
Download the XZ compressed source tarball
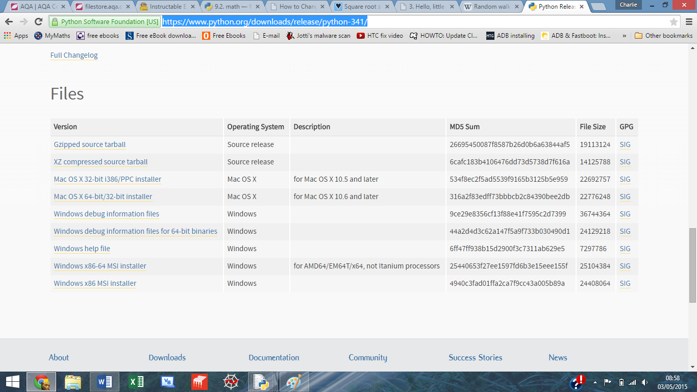pos(101,162)
